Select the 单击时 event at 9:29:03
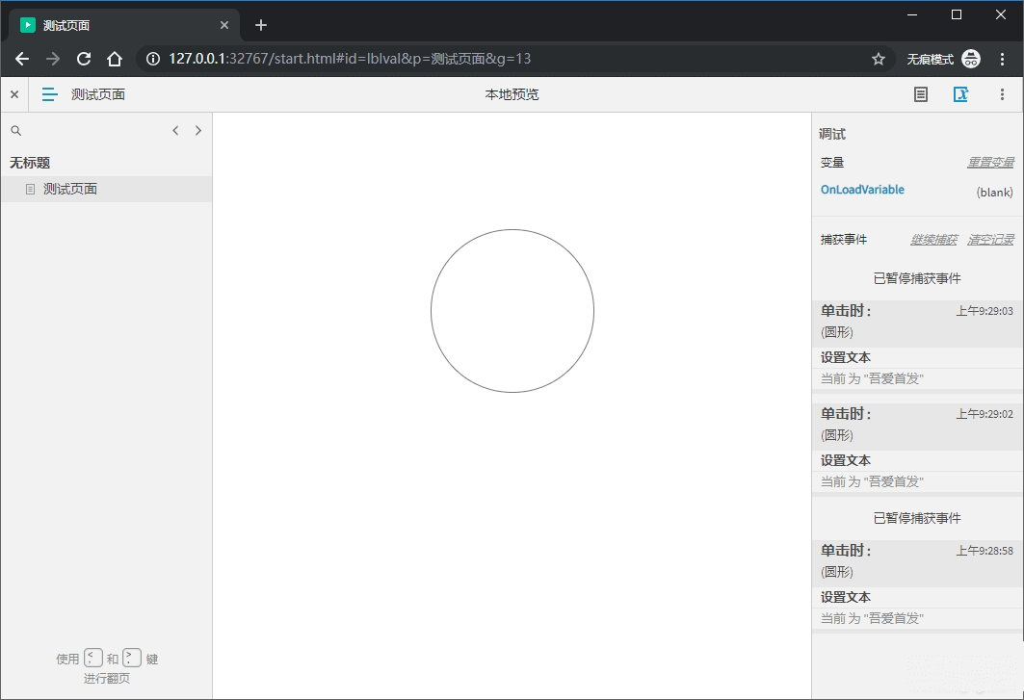Viewport: 1024px width, 700px height. click(x=917, y=322)
